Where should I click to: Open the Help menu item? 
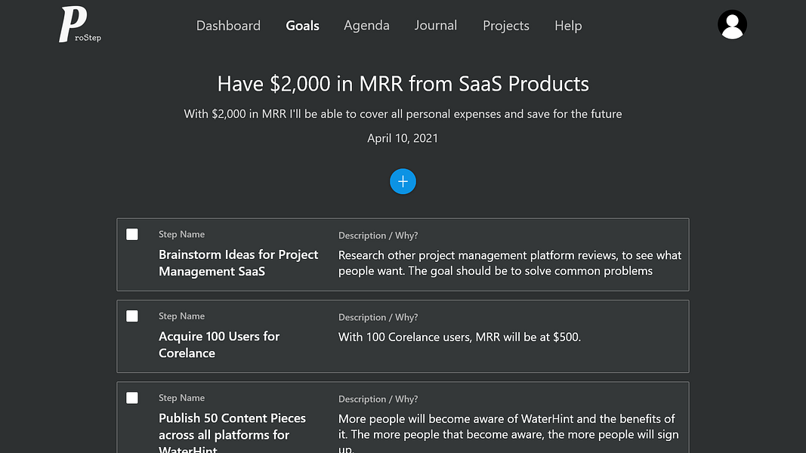pos(568,26)
